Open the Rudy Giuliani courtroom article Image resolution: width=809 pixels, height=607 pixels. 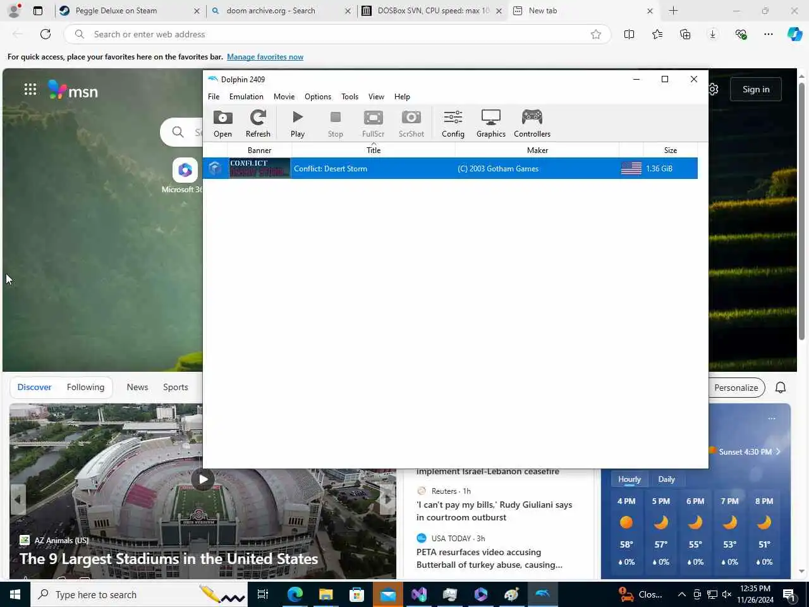(494, 511)
